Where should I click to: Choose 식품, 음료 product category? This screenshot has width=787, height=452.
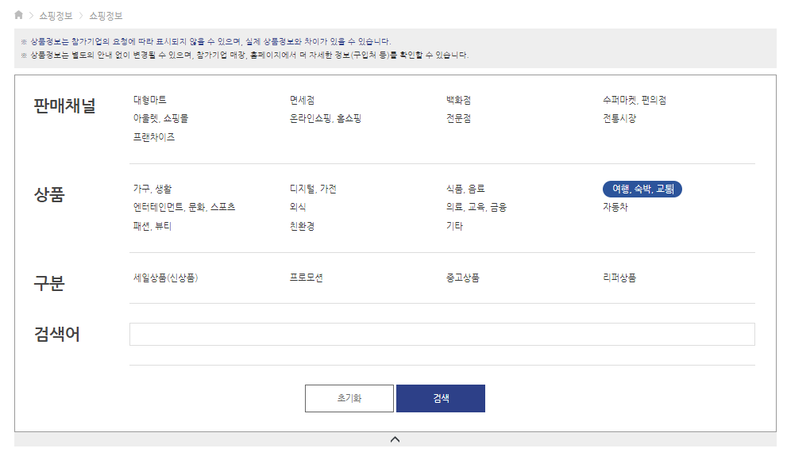tap(466, 189)
